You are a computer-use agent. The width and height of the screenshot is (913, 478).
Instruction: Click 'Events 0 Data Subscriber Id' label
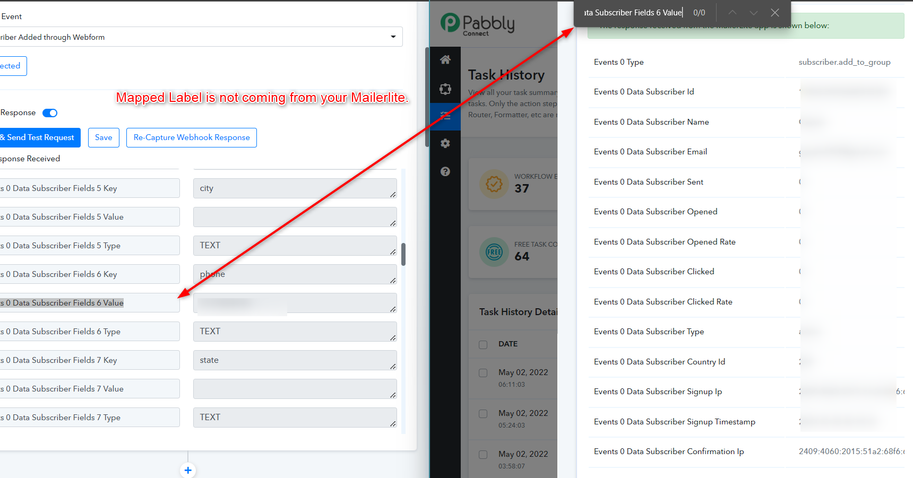pyautogui.click(x=644, y=92)
